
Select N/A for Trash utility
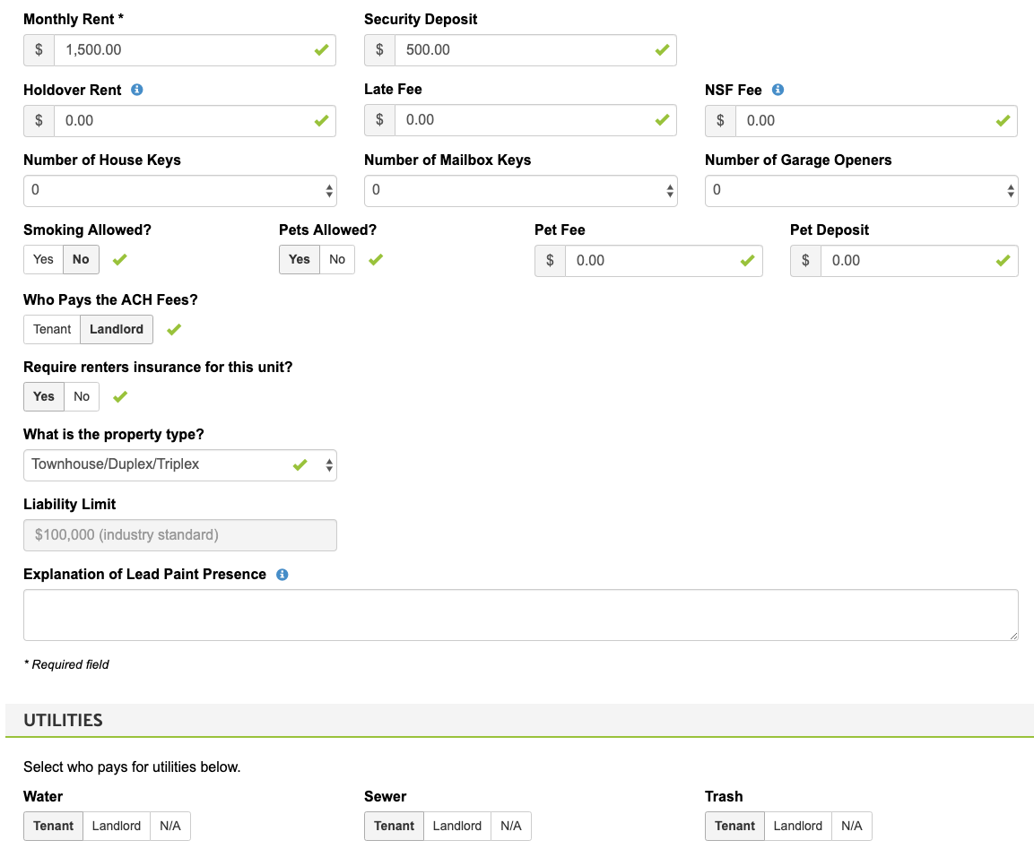851,827
